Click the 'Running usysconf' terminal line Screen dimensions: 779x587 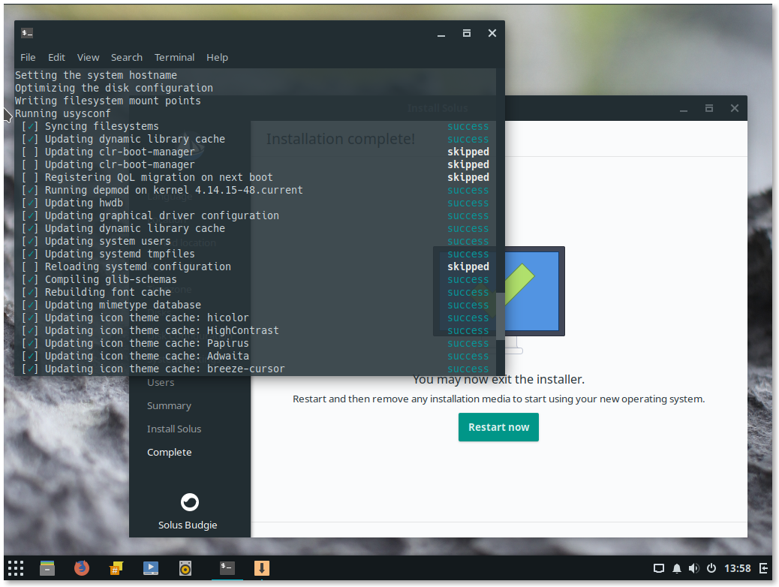click(x=62, y=113)
